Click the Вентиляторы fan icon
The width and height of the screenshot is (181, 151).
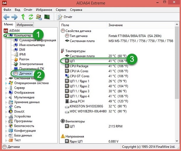[x=62, y=121]
